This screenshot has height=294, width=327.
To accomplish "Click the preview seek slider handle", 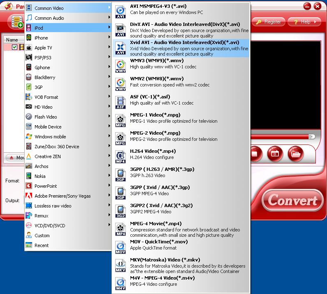I will [x=312, y=137].
